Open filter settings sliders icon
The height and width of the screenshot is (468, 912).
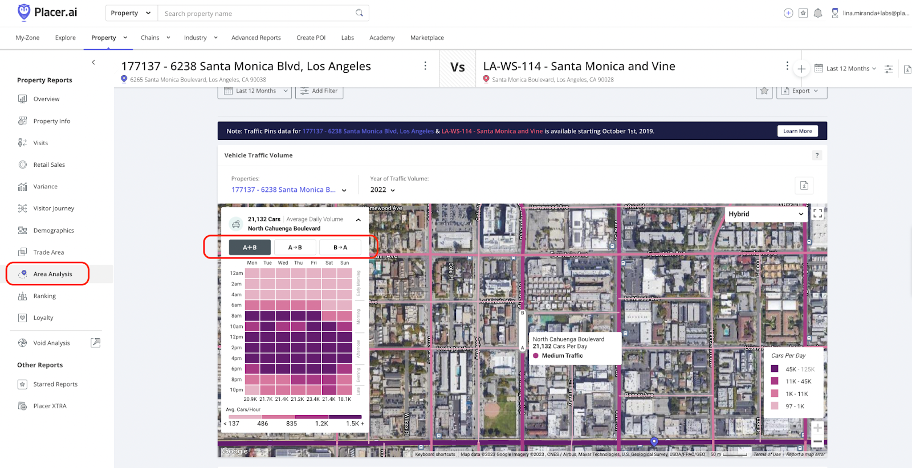[889, 69]
